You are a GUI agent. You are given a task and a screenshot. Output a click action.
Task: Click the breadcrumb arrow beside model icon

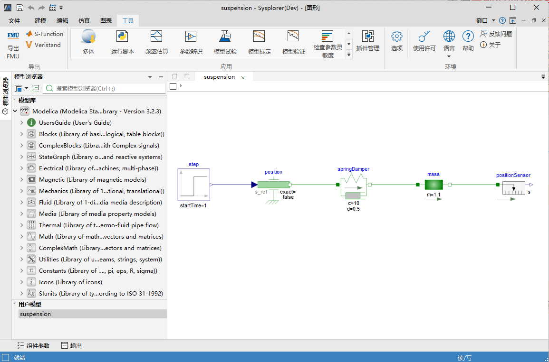coord(181,85)
